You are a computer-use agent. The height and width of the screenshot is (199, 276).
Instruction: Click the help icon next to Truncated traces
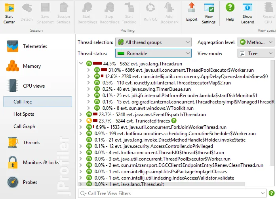coord(174,121)
